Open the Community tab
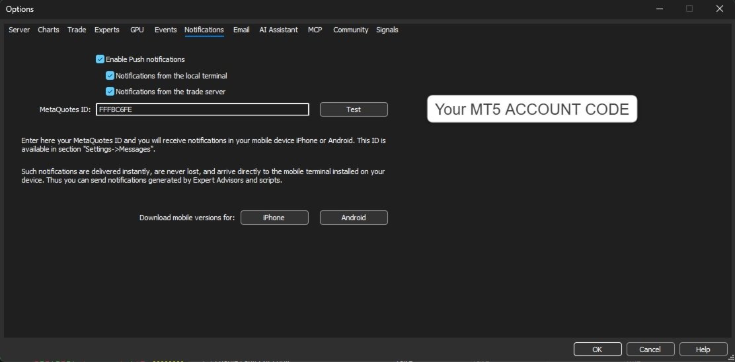Image resolution: width=735 pixels, height=362 pixels. [x=350, y=30]
